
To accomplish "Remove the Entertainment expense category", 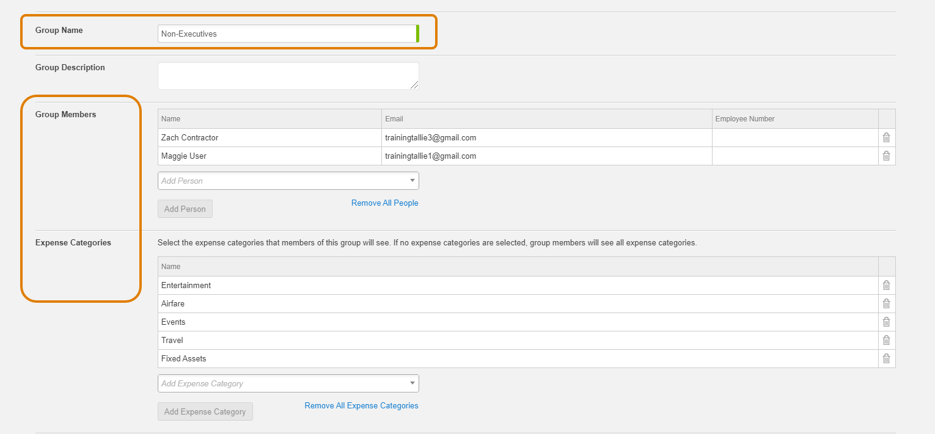I will (x=886, y=286).
